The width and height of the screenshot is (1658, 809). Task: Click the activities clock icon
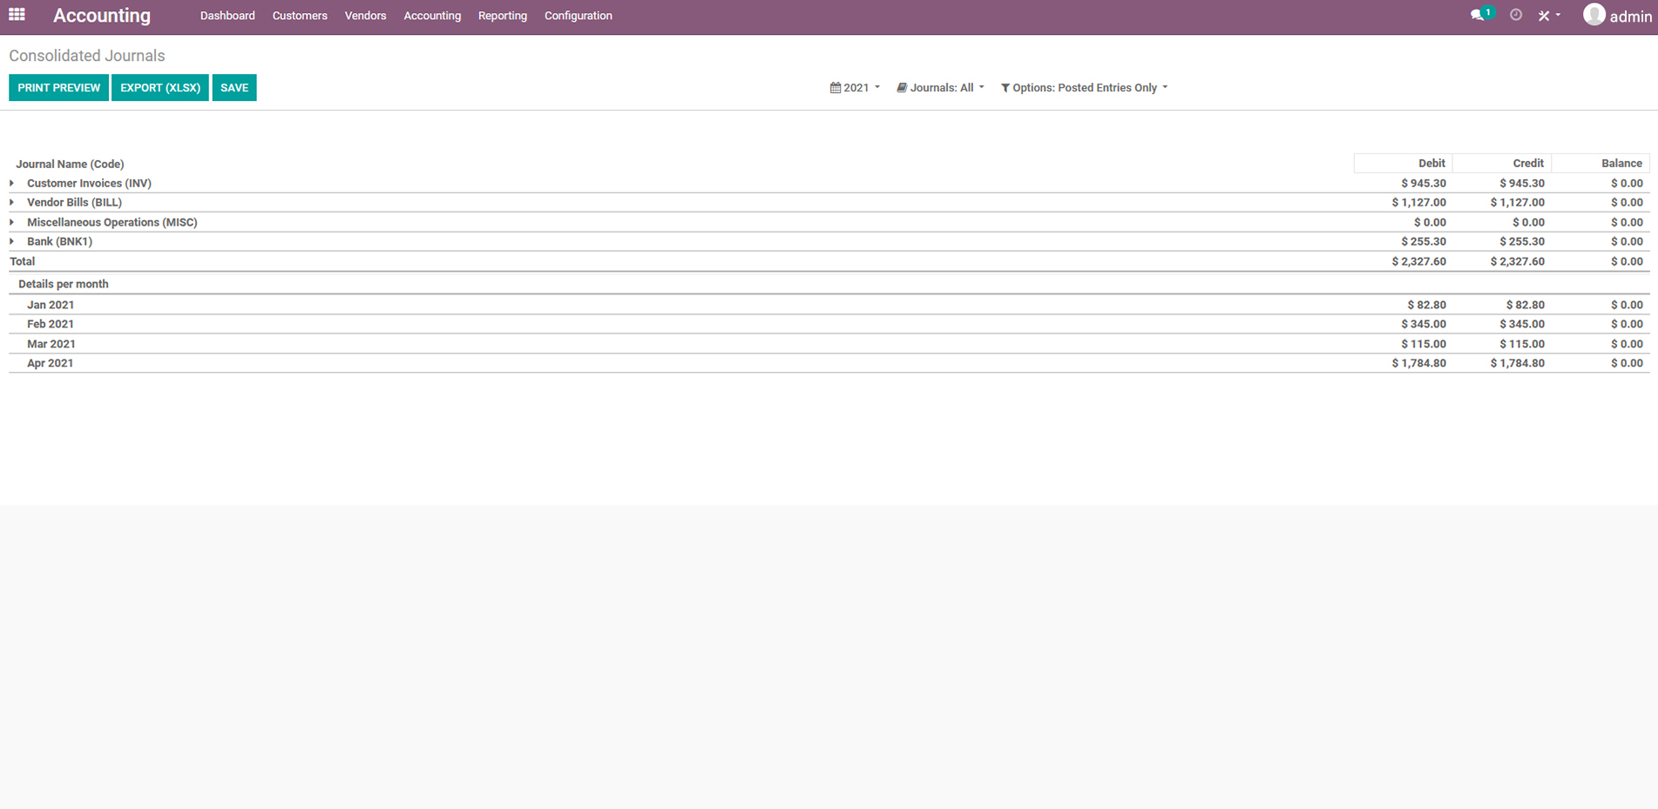pyautogui.click(x=1516, y=16)
